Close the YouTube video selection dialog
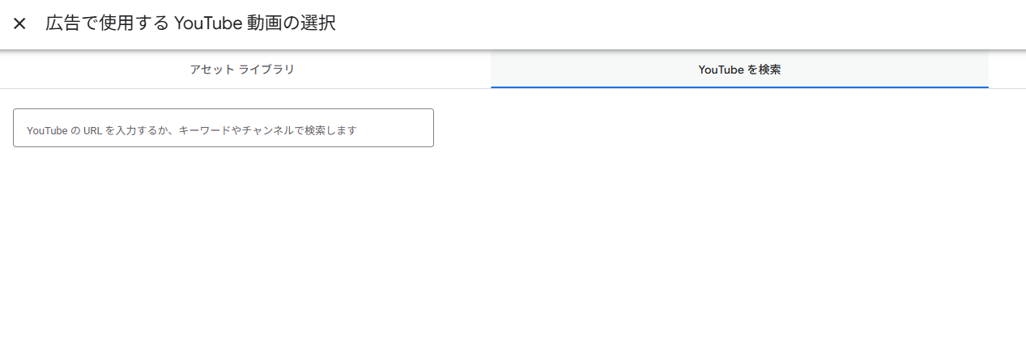The image size is (1026, 364). (x=19, y=23)
